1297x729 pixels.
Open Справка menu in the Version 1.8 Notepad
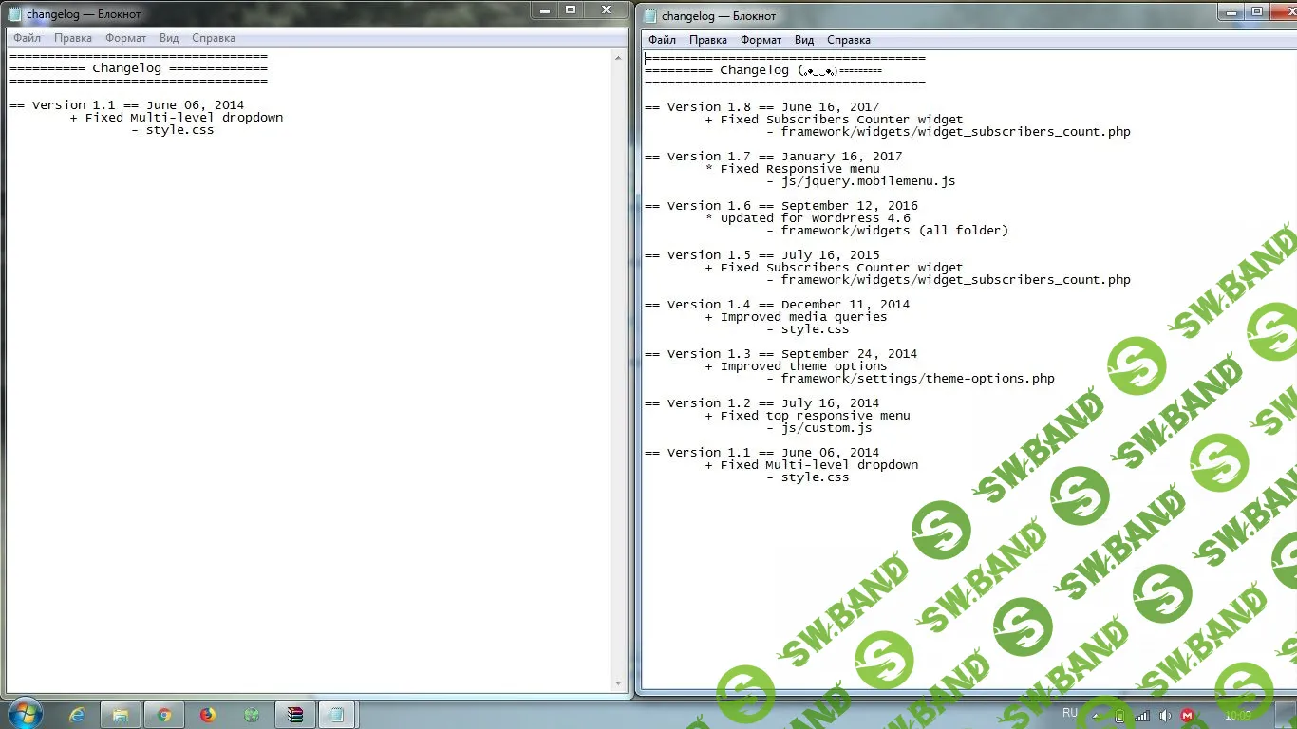[849, 40]
